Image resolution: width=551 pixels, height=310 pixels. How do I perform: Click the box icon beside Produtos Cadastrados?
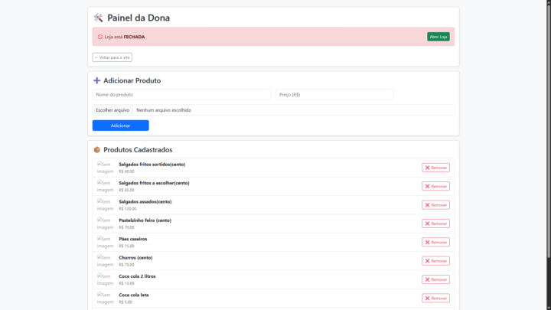coord(97,150)
